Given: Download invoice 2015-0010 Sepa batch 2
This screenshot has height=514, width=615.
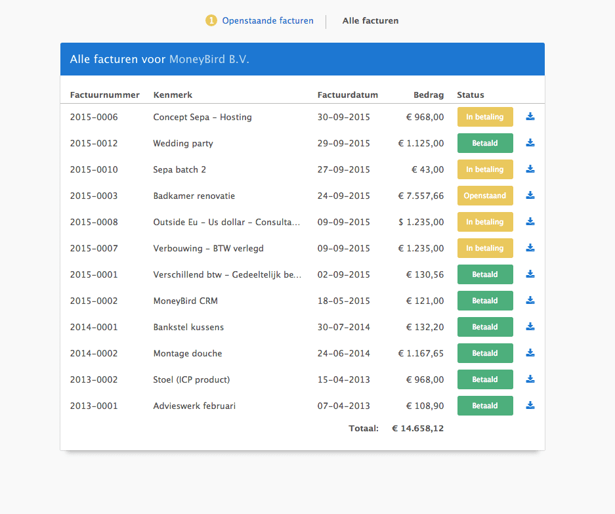Looking at the screenshot, I should click(530, 169).
